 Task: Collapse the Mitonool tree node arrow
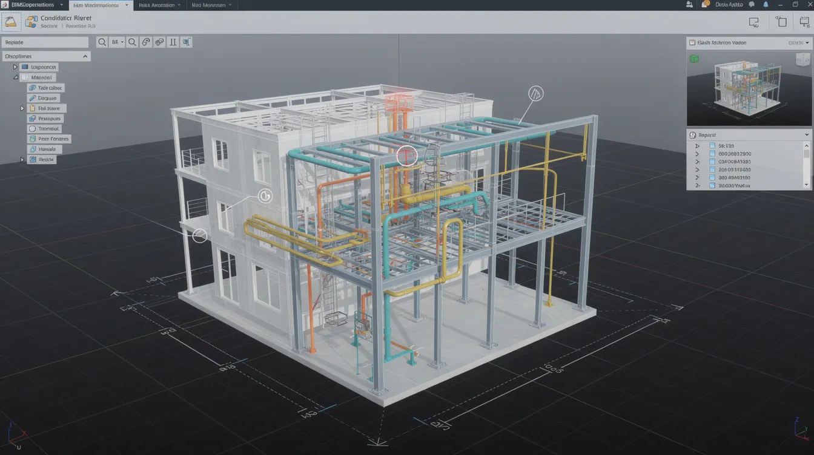pyautogui.click(x=16, y=77)
